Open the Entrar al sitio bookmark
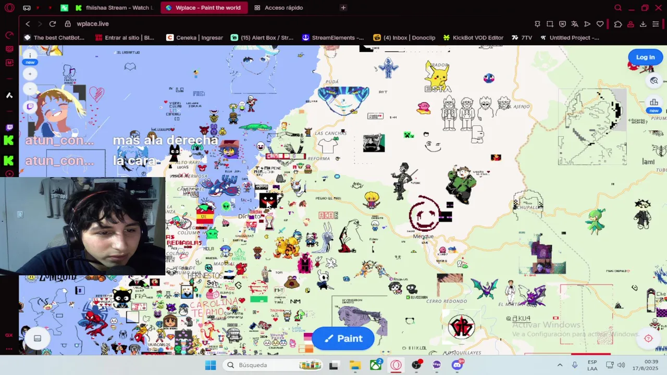 coord(125,37)
